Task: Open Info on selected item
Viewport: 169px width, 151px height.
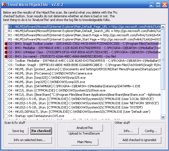Action: tap(30, 140)
